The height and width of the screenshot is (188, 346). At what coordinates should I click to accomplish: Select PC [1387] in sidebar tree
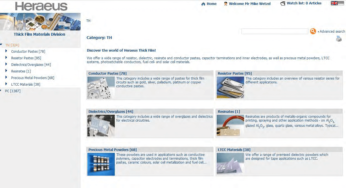tap(13, 91)
